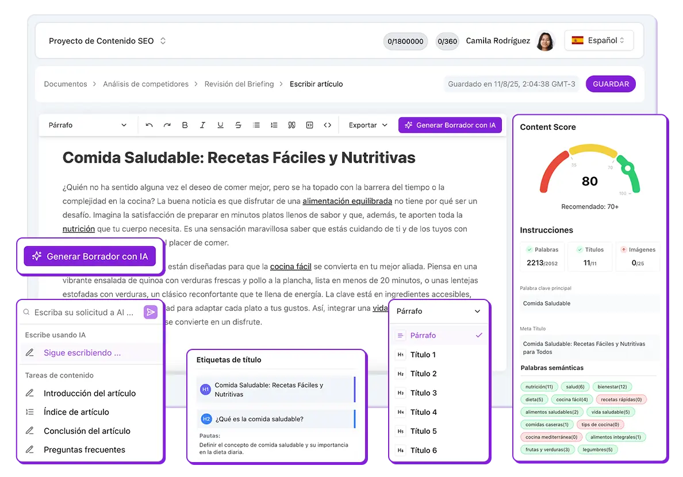Click the Content Score gauge indicator knob
683x477 pixels.
(x=628, y=169)
